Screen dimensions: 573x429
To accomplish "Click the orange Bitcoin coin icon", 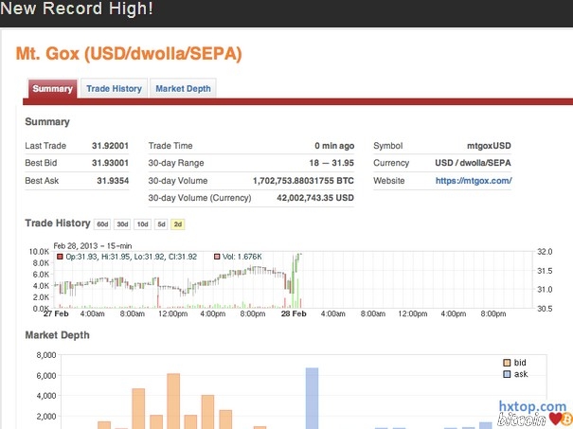I will click(x=565, y=419).
